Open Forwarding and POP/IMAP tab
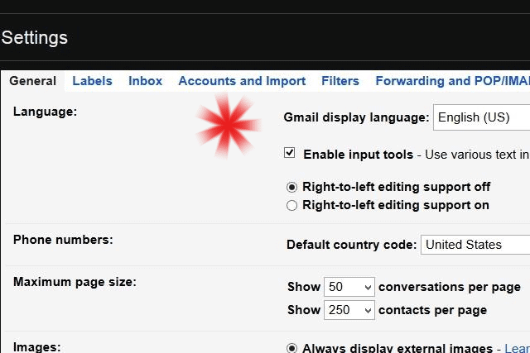The height and width of the screenshot is (353, 530). click(451, 81)
